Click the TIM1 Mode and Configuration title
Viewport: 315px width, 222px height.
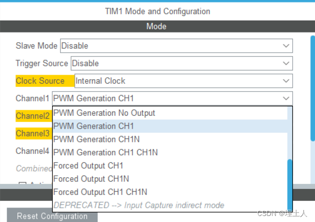158,11
